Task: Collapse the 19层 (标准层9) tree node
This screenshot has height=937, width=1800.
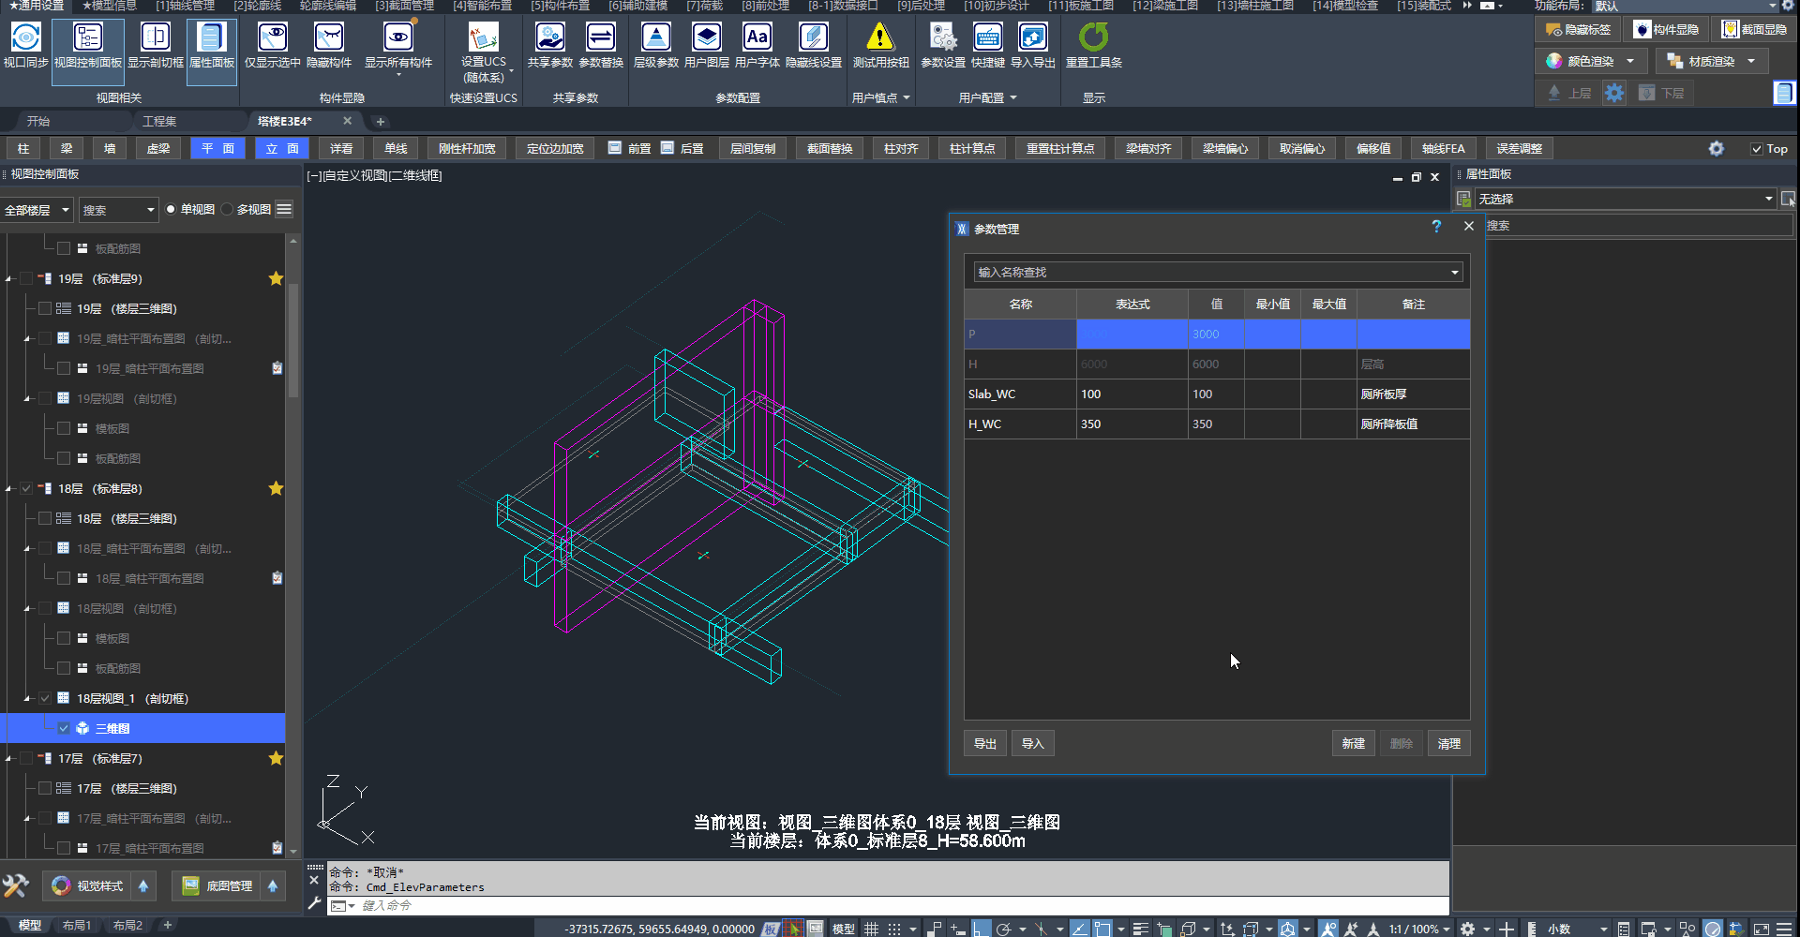Action: click(9, 279)
